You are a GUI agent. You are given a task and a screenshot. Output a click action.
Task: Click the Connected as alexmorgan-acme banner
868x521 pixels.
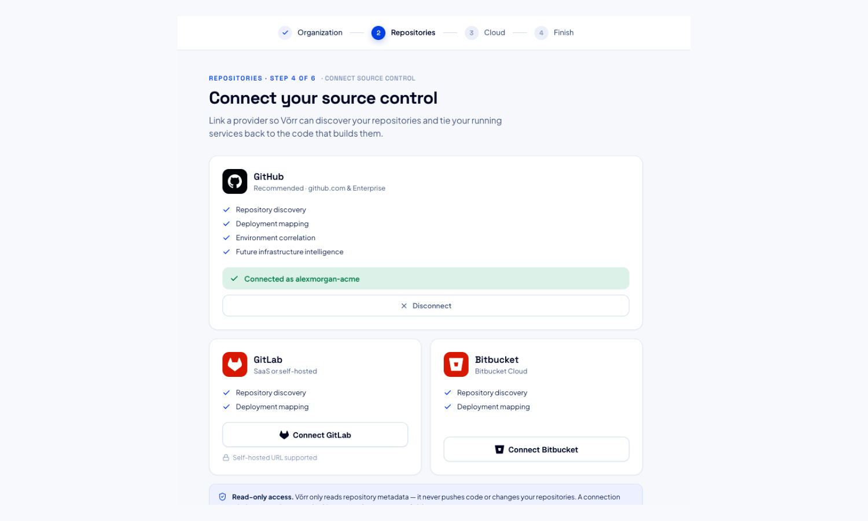426,278
